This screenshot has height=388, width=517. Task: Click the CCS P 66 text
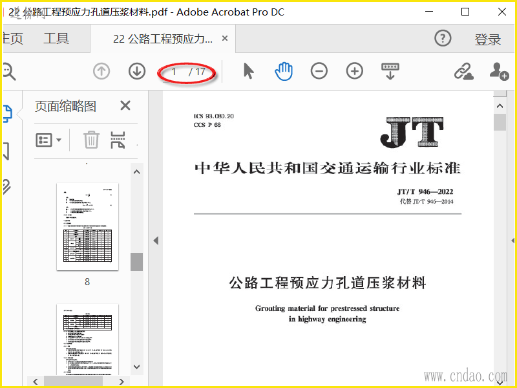point(207,125)
